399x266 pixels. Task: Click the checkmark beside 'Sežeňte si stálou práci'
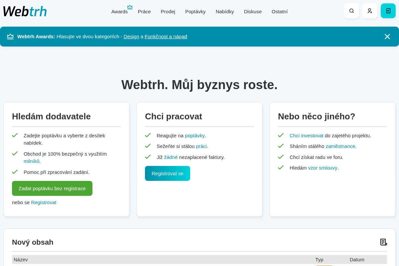point(148,146)
